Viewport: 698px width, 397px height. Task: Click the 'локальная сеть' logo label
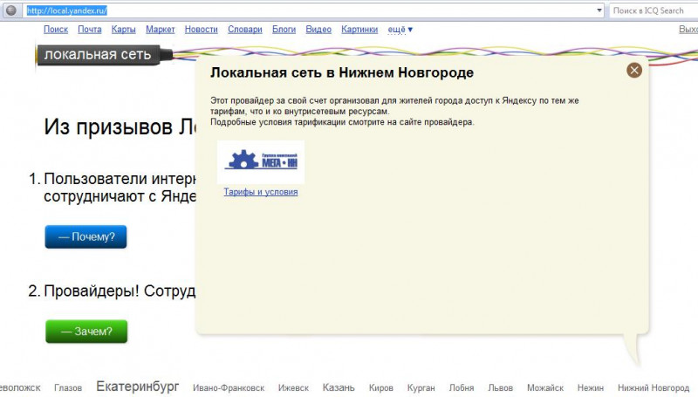tap(98, 55)
